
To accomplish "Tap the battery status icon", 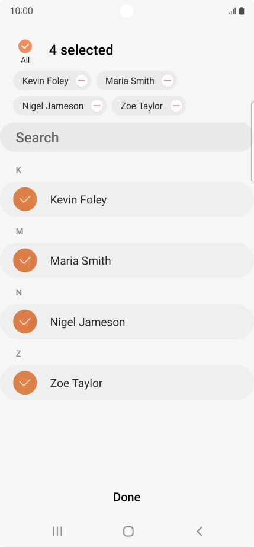I will click(242, 11).
